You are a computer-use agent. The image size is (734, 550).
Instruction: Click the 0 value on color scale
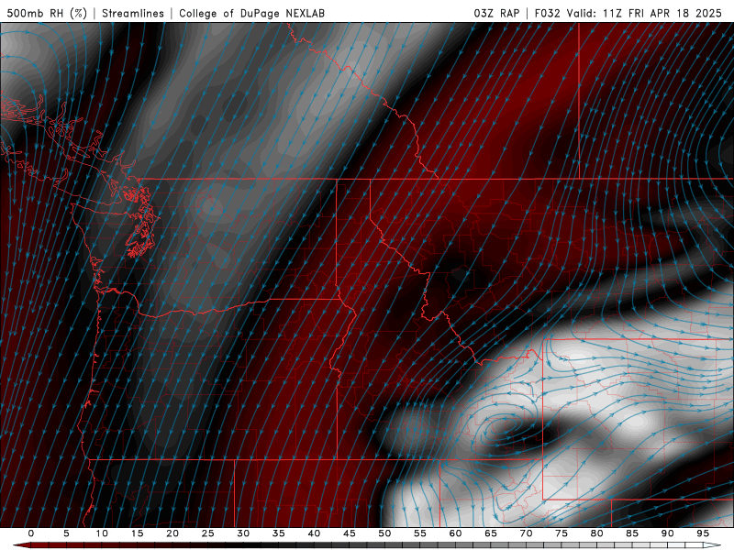[x=31, y=533]
